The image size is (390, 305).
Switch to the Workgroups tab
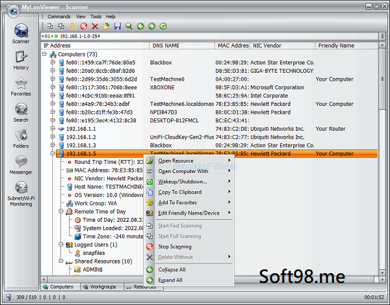pos(102,287)
